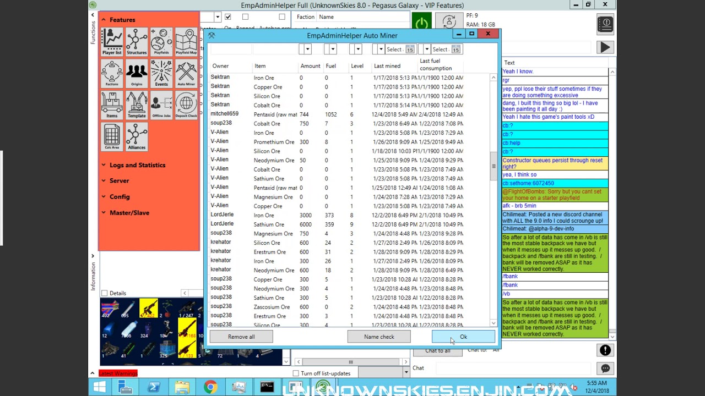Click the Name check button
The image size is (705, 396).
coord(379,337)
